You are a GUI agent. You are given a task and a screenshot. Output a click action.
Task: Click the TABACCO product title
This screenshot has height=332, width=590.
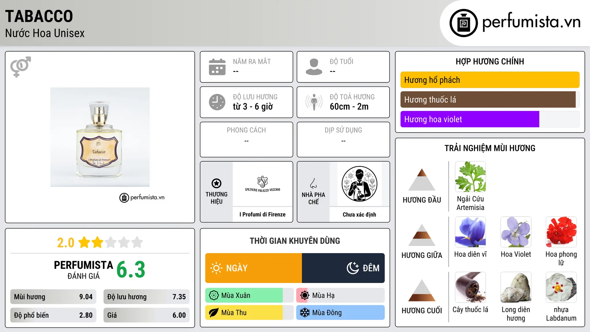tap(39, 16)
